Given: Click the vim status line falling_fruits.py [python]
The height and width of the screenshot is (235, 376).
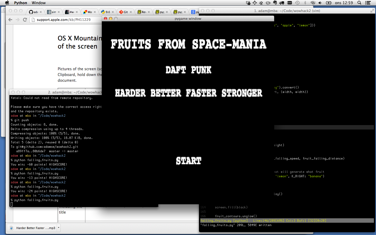Looking at the screenshot, I should (287, 221).
